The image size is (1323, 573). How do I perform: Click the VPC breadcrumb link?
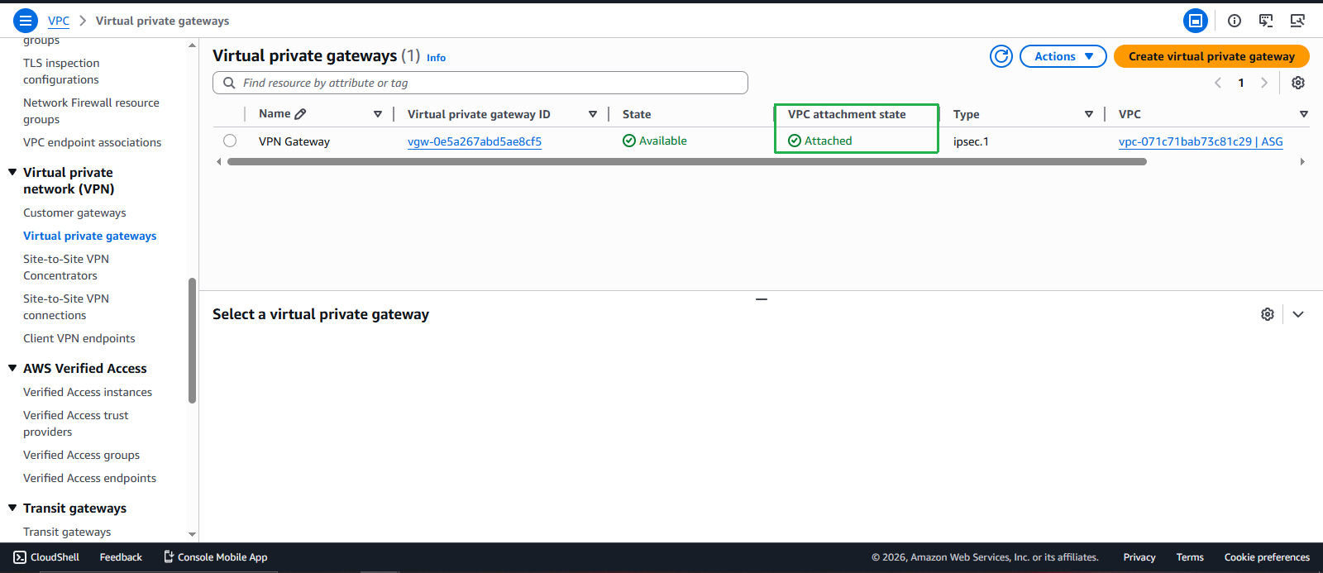pyautogui.click(x=59, y=21)
